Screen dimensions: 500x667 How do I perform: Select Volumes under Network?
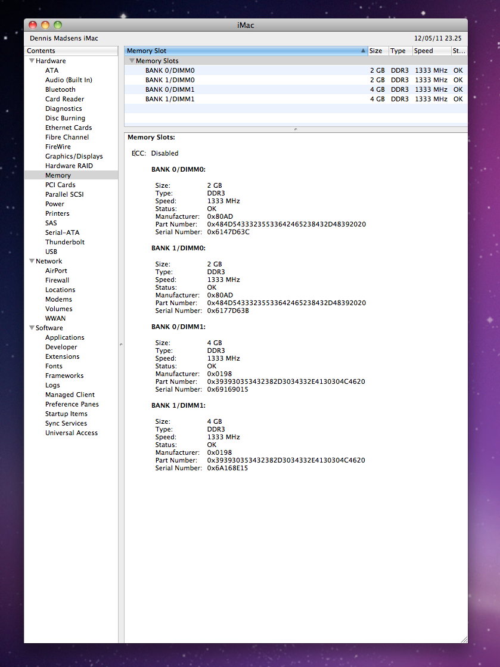click(58, 309)
